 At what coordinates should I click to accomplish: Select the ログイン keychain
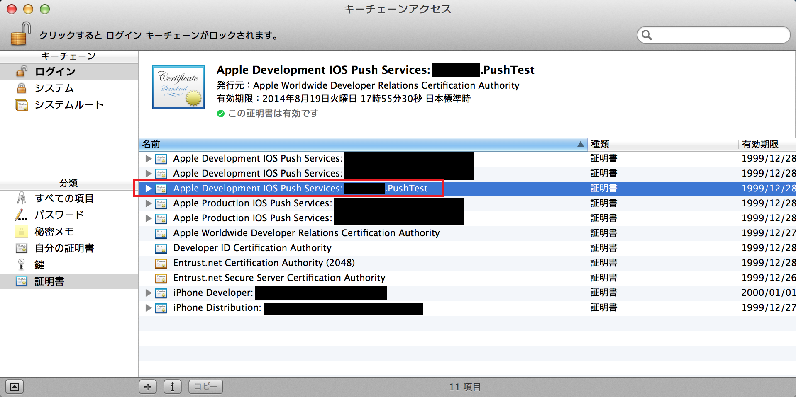(x=69, y=71)
